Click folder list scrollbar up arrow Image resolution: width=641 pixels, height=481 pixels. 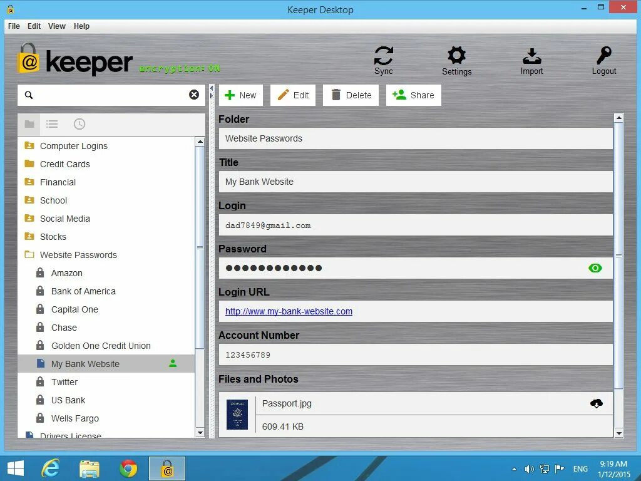click(200, 142)
